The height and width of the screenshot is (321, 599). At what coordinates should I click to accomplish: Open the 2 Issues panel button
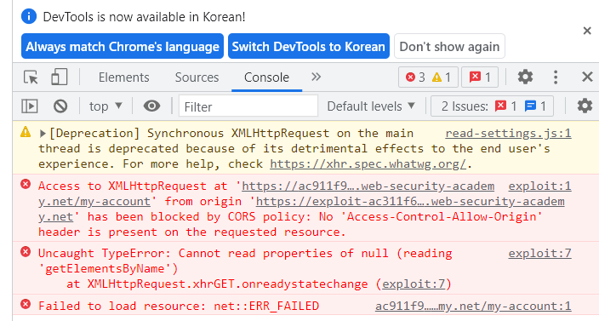pos(492,106)
